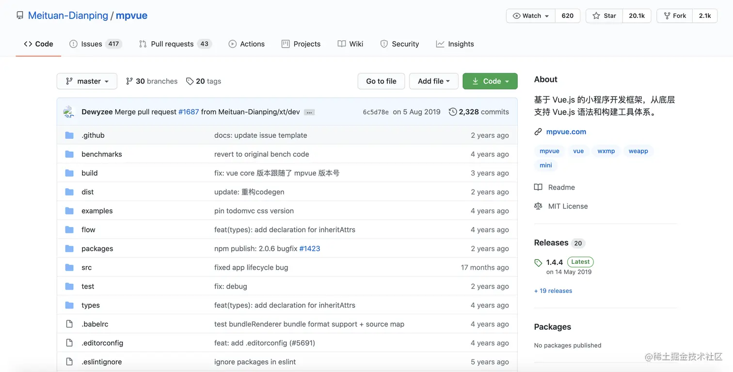This screenshot has height=372, width=733.
Task: Open the mpvue repository name link
Action: tap(131, 16)
